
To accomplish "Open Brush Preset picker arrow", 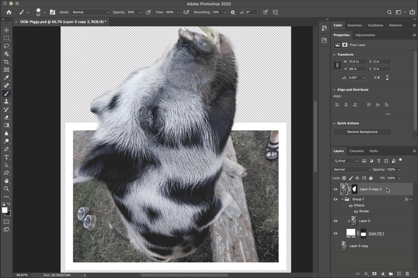I will pos(44,12).
